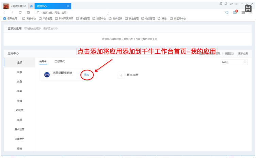Go back with the left arrow
The height and width of the screenshot is (158, 257).
coord(4,13)
